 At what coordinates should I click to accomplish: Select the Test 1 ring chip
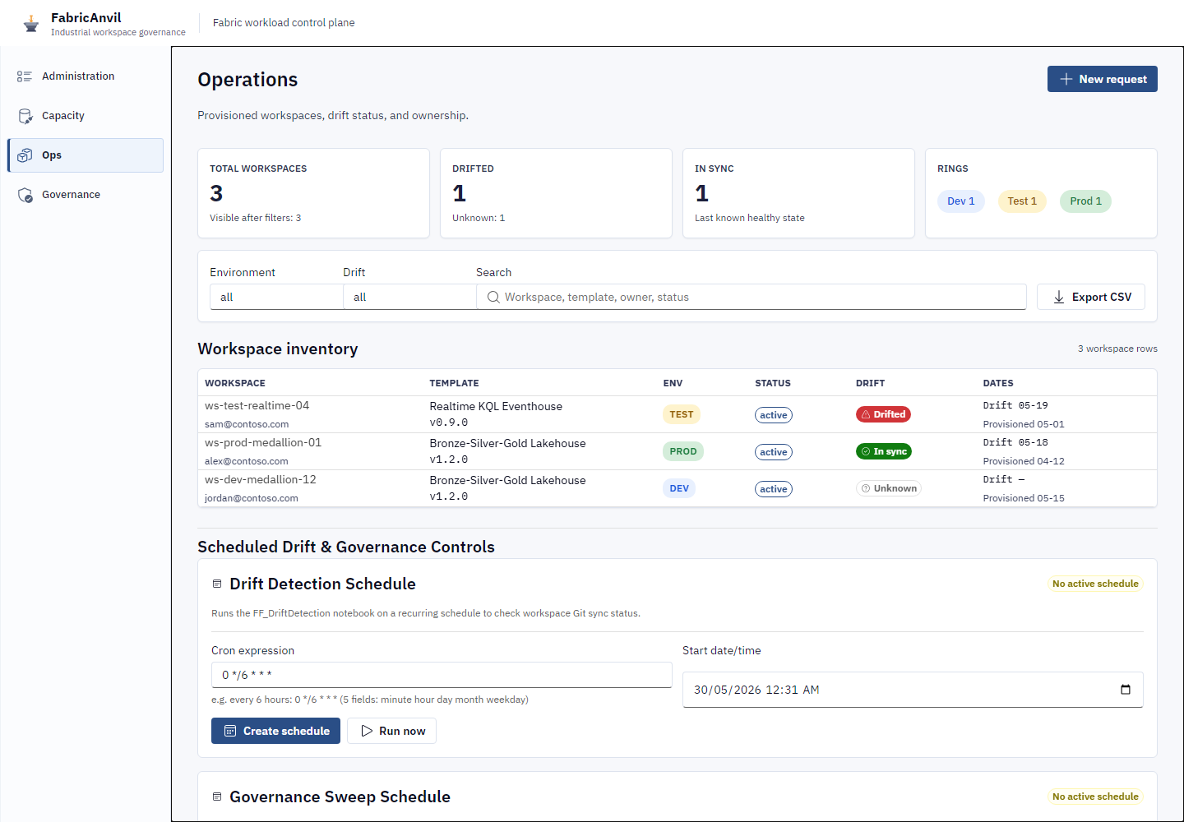point(1022,201)
